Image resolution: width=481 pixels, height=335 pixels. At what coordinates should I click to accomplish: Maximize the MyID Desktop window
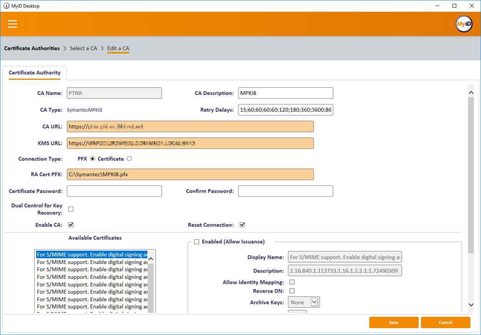tap(454, 6)
